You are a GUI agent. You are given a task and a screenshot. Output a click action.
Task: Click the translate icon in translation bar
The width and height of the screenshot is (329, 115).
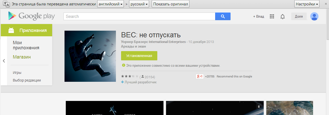point(6,4)
